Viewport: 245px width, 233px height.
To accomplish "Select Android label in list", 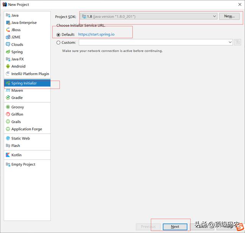I will tap(18, 66).
